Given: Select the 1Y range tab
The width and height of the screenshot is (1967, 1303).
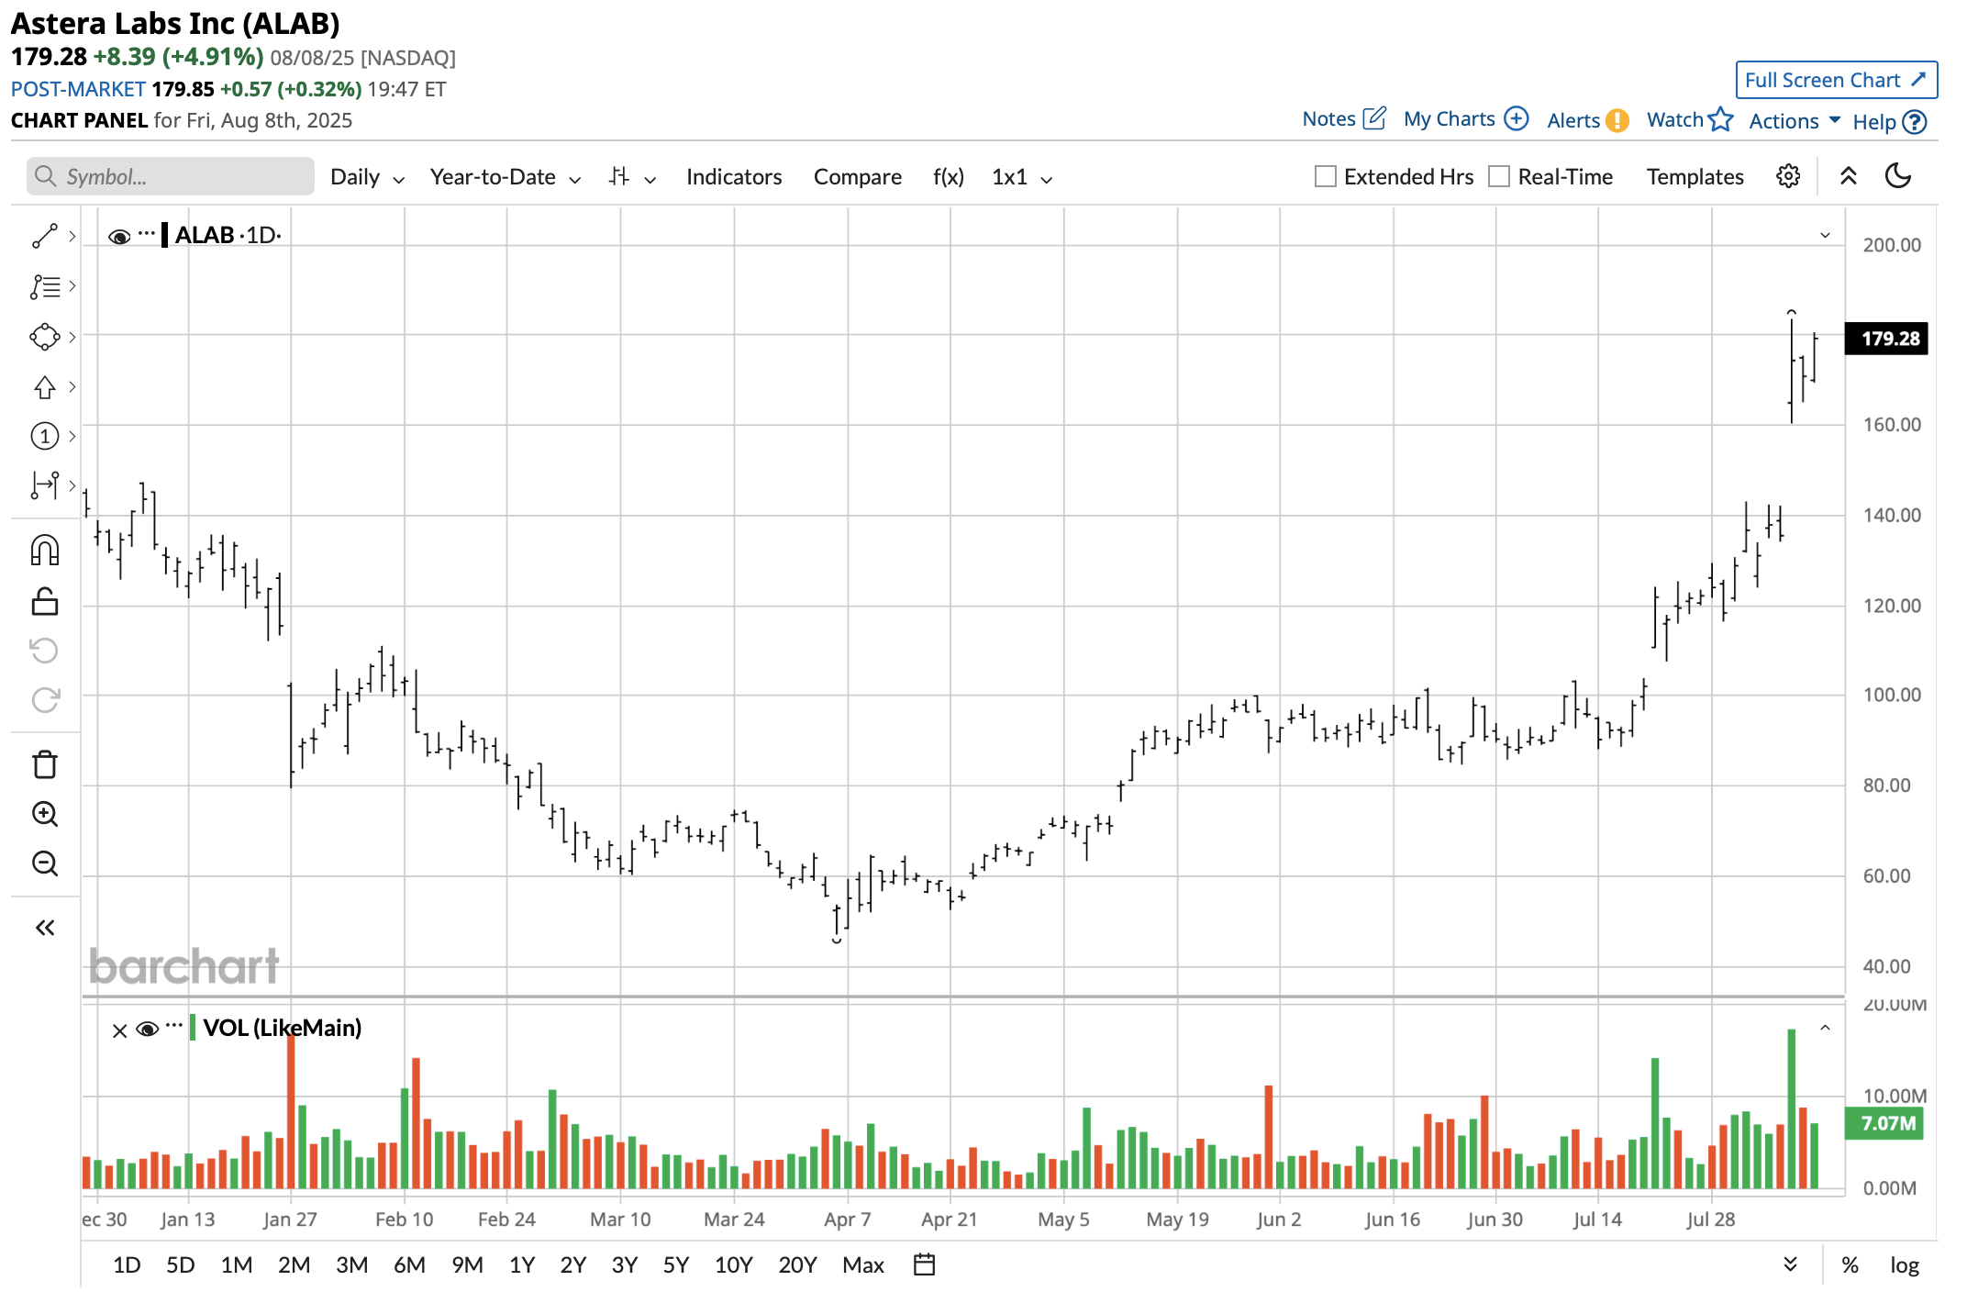Looking at the screenshot, I should point(522,1265).
